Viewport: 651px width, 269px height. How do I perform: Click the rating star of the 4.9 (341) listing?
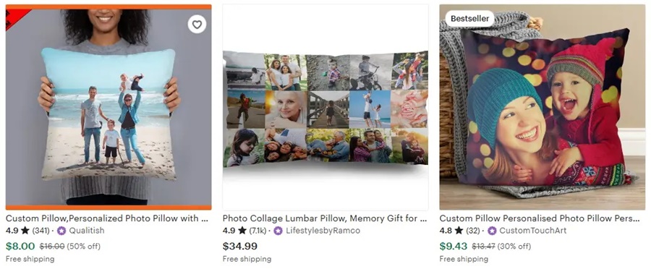click(25, 231)
